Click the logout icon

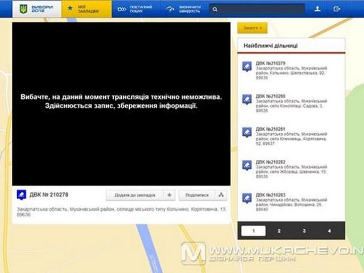point(337,9)
